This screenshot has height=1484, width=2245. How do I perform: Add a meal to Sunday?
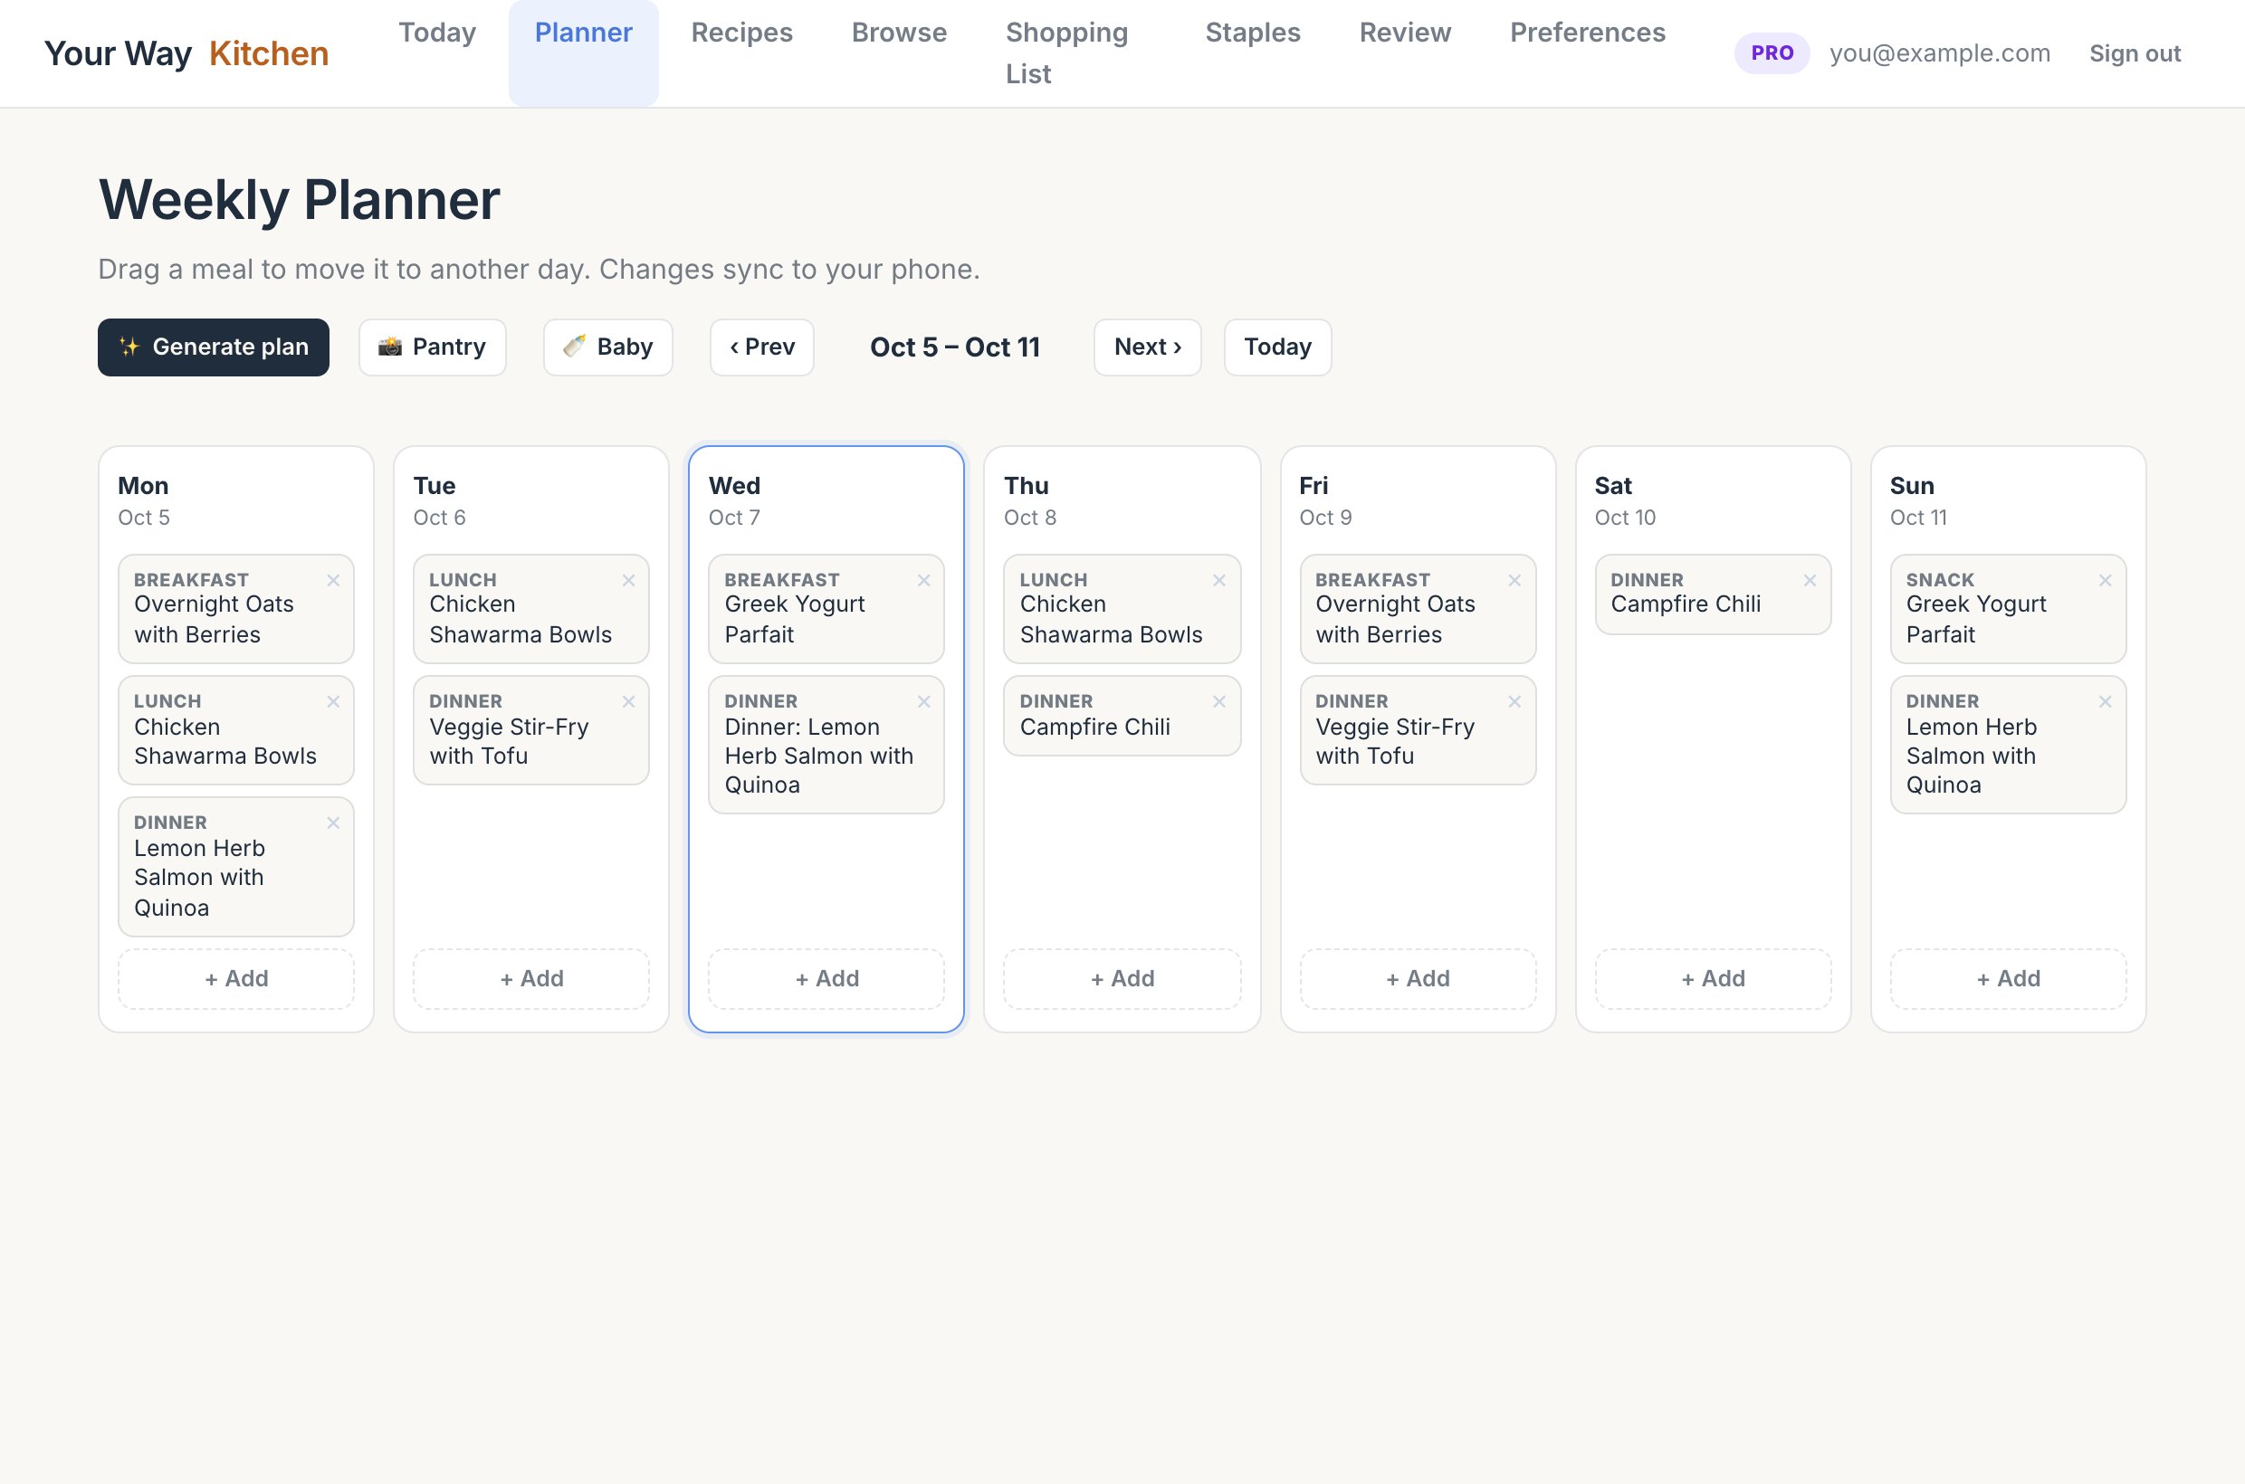click(x=2009, y=978)
